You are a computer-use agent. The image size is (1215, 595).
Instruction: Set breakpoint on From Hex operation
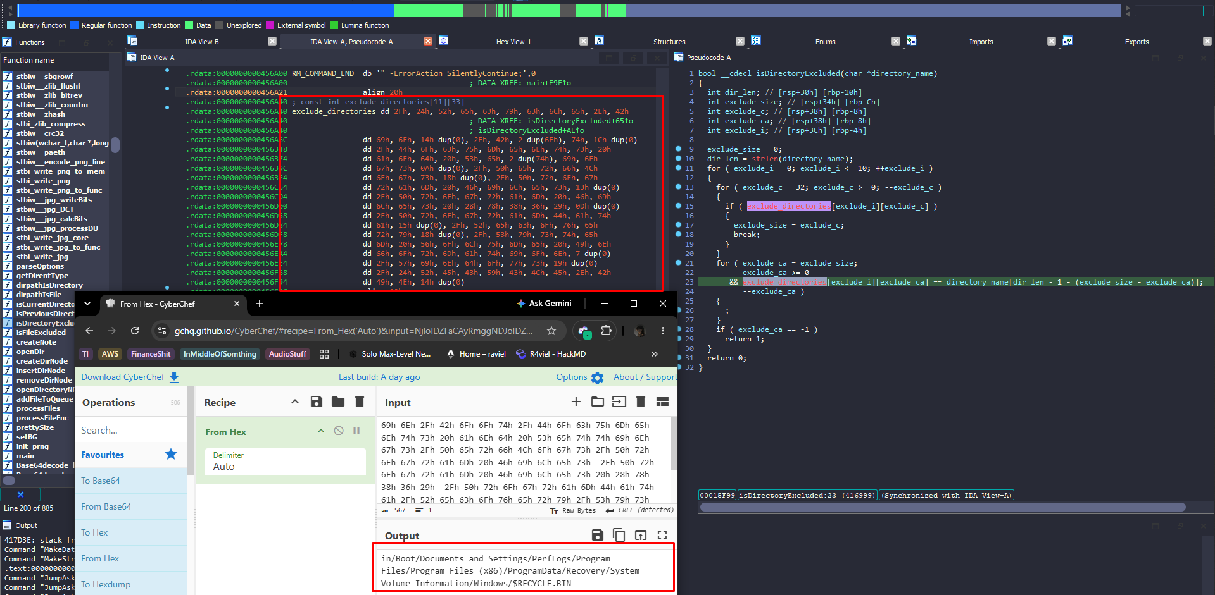pyautogui.click(x=356, y=431)
